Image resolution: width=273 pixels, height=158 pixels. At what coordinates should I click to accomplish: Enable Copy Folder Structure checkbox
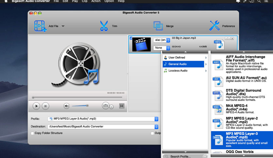(32, 133)
